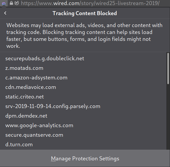Select z.moatads.com in blocked list
The height and width of the screenshot is (167, 170).
(x=24, y=68)
